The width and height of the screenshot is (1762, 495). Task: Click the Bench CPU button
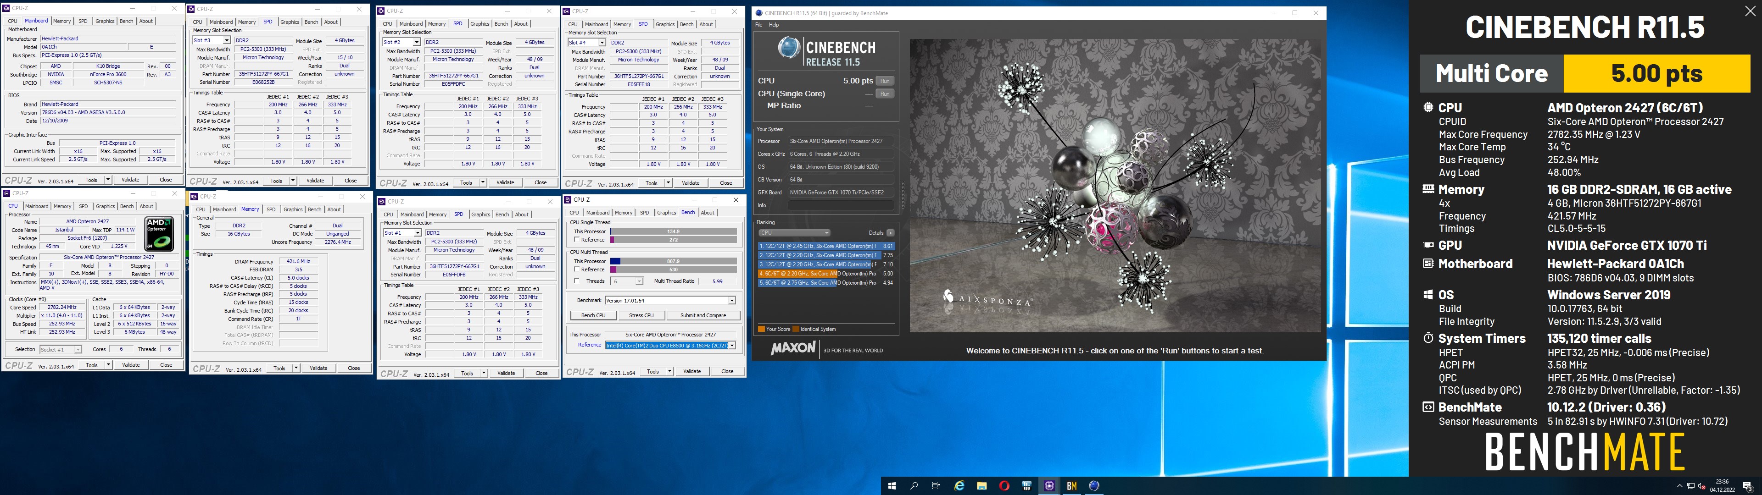[593, 315]
